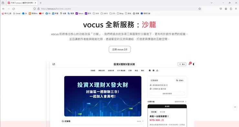Click the NT$ 300 /月 price text
The height and width of the screenshot is (127, 239).
click(x=157, y=120)
